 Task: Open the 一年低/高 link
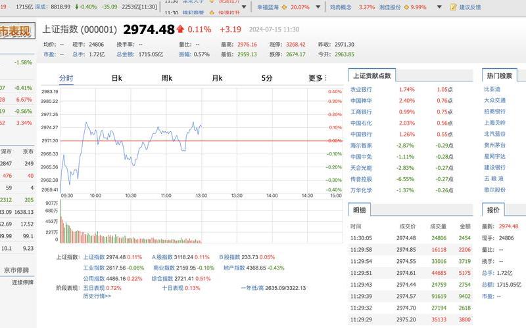(x=252, y=288)
